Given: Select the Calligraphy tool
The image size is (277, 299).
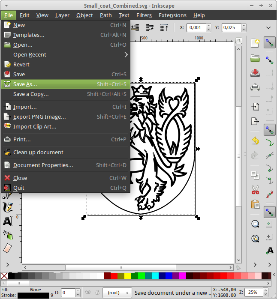Looking at the screenshot, I should (7, 208).
